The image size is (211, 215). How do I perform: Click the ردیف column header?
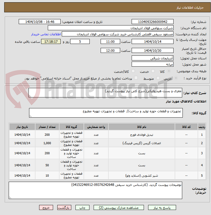(x=202, y=127)
